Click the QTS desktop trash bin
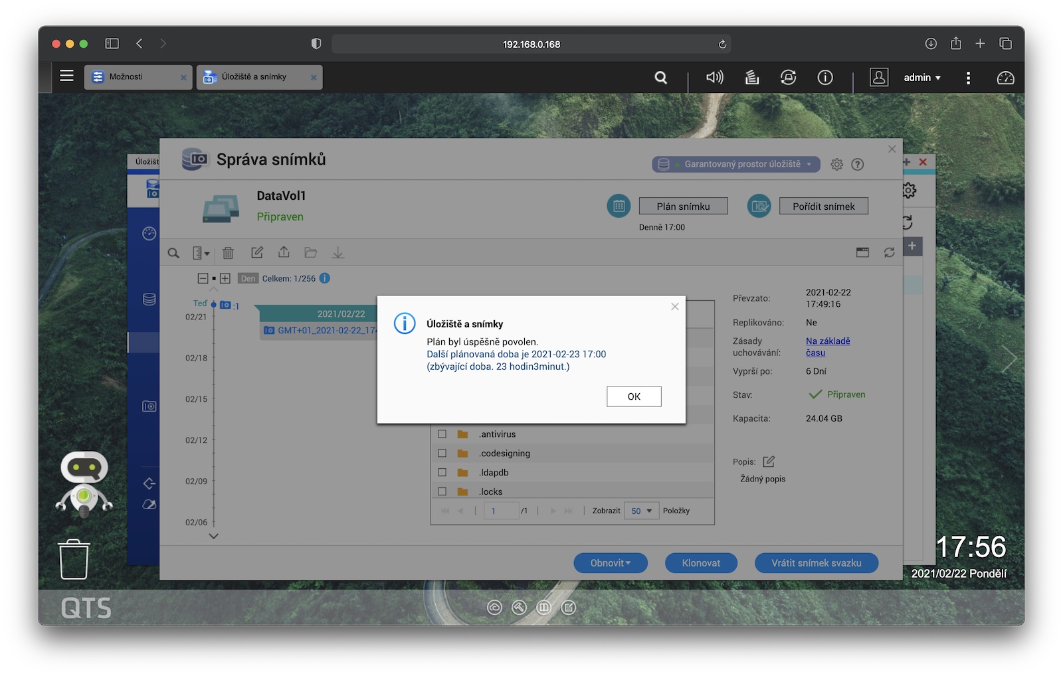1063x676 pixels. pos(74,559)
